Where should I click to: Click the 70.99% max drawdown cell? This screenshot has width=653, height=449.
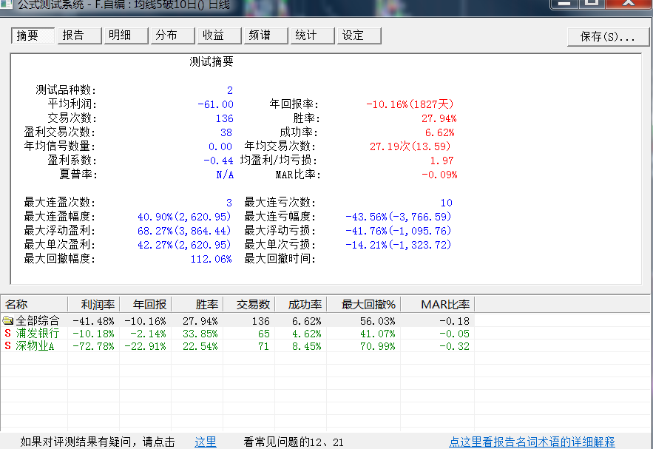tap(378, 346)
